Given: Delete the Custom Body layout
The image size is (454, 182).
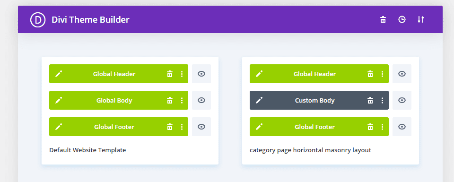Looking at the screenshot, I should [x=370, y=100].
